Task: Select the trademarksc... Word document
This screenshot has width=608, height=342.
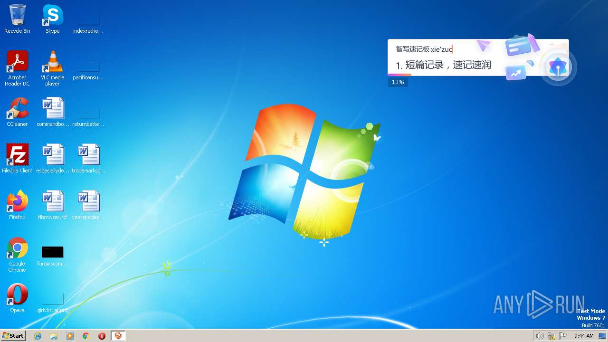Action: (88, 159)
